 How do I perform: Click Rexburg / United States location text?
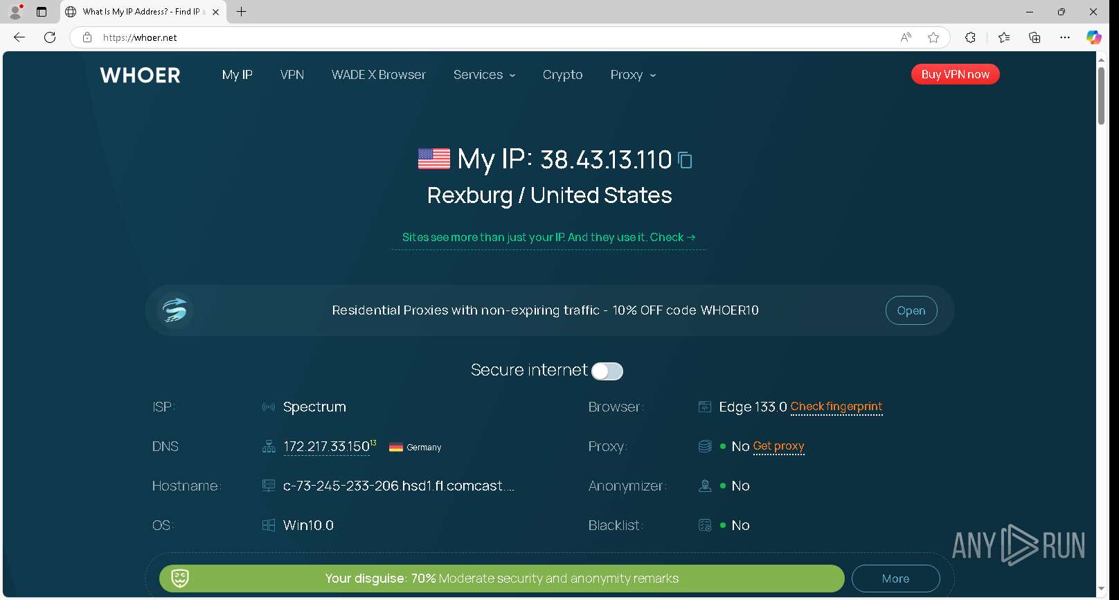coord(549,195)
